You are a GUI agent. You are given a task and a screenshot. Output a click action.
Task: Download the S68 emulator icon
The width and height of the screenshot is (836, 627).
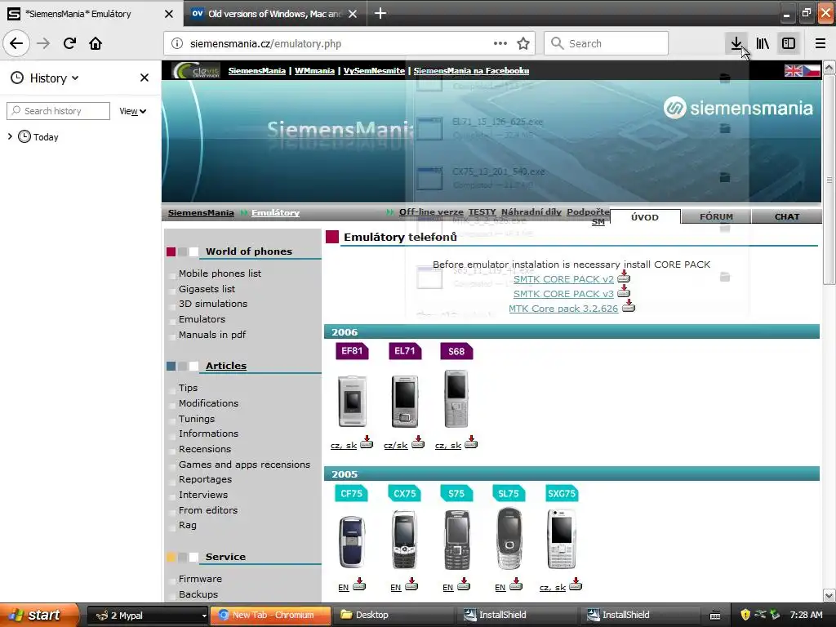[471, 442]
